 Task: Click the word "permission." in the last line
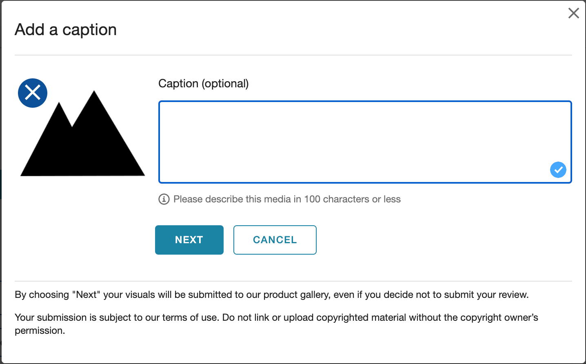(40, 331)
